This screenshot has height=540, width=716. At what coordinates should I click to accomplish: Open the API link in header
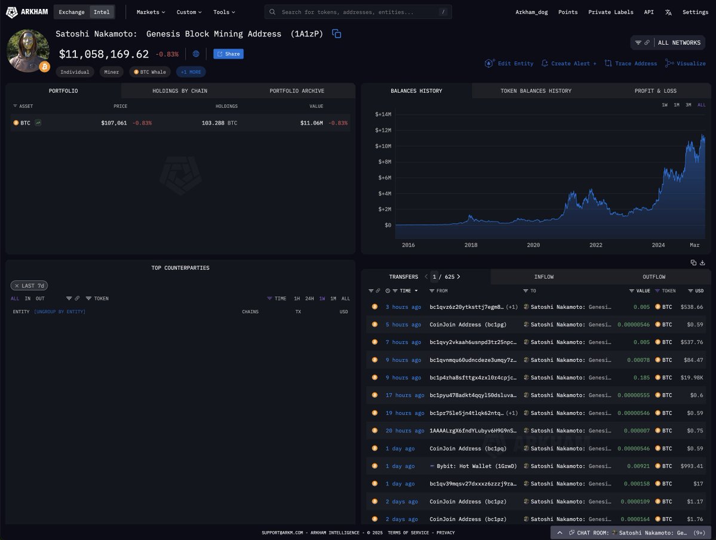pyautogui.click(x=649, y=12)
